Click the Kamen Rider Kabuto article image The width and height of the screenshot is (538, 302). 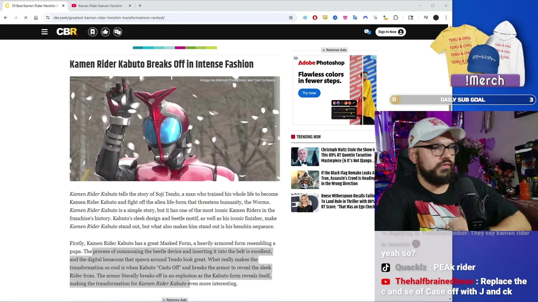tap(174, 129)
